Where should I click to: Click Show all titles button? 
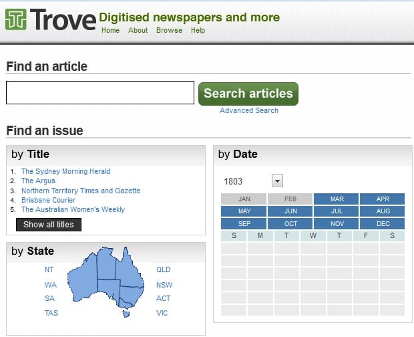click(x=49, y=225)
